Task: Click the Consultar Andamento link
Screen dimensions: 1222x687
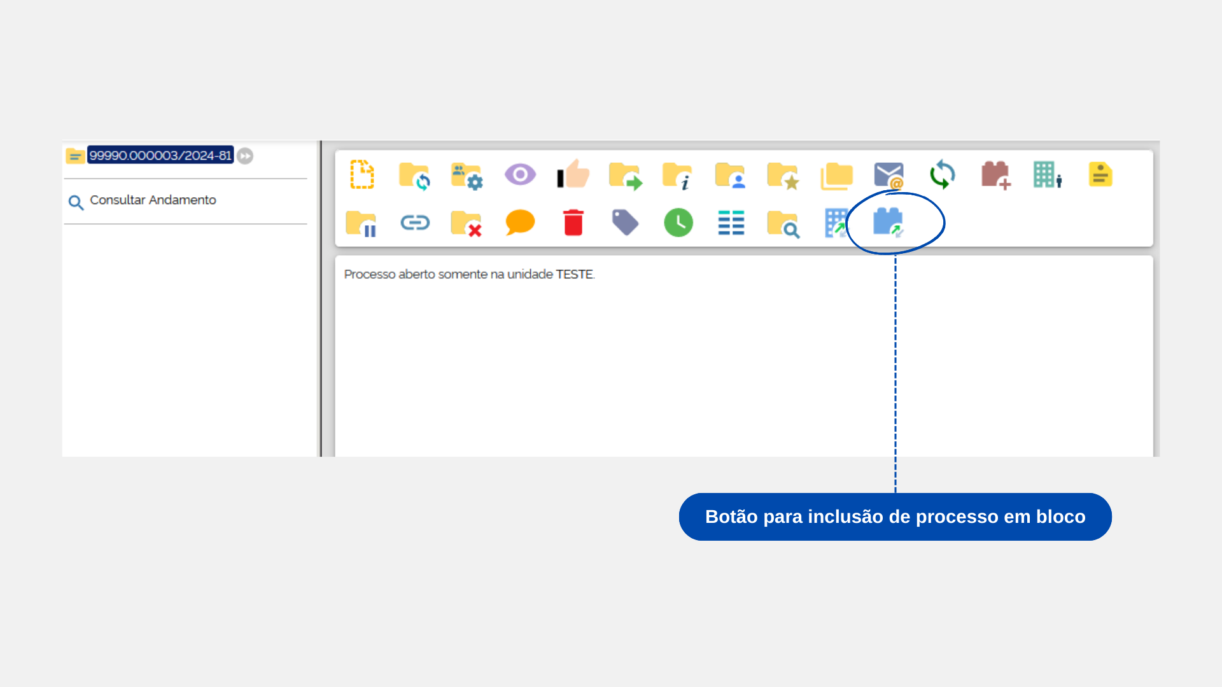Action: [153, 200]
